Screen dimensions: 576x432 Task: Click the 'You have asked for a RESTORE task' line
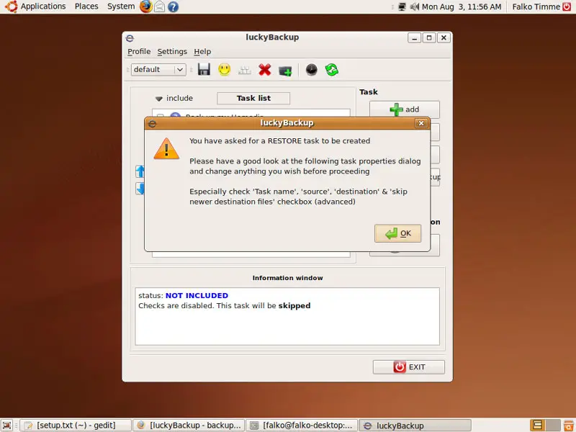(279, 140)
